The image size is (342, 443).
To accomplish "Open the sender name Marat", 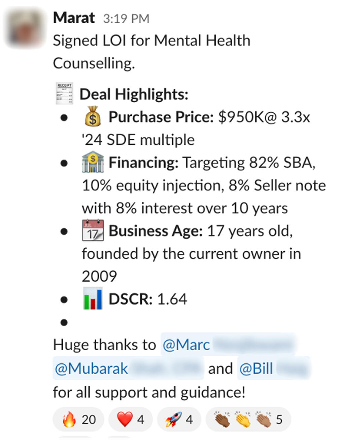I will (74, 18).
